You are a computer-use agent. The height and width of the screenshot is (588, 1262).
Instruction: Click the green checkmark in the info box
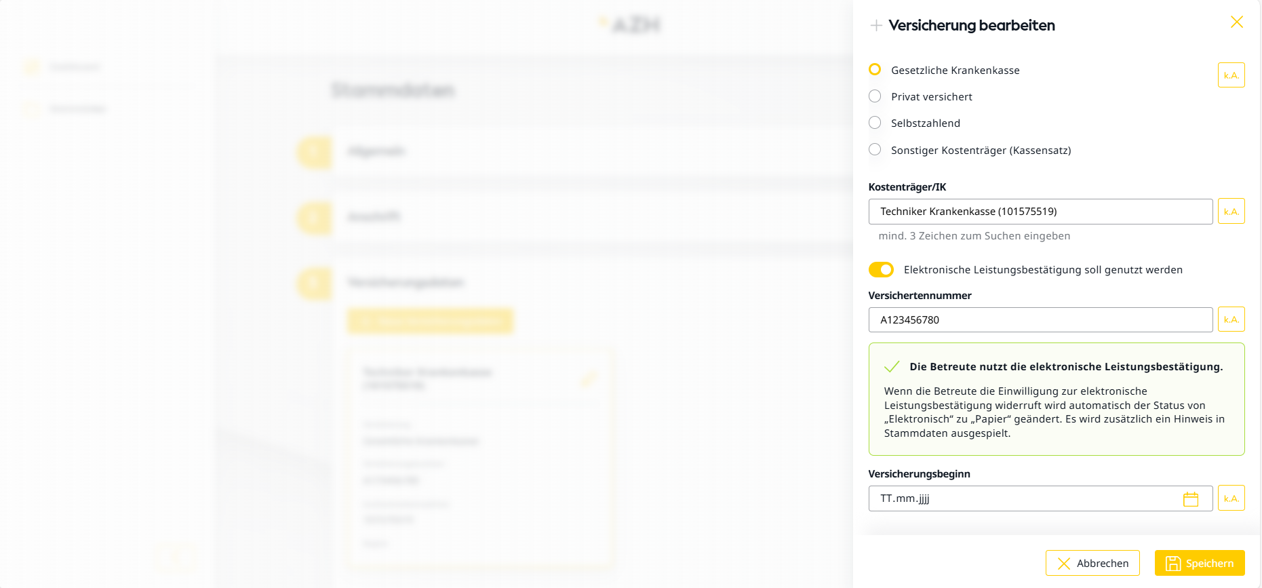click(892, 367)
